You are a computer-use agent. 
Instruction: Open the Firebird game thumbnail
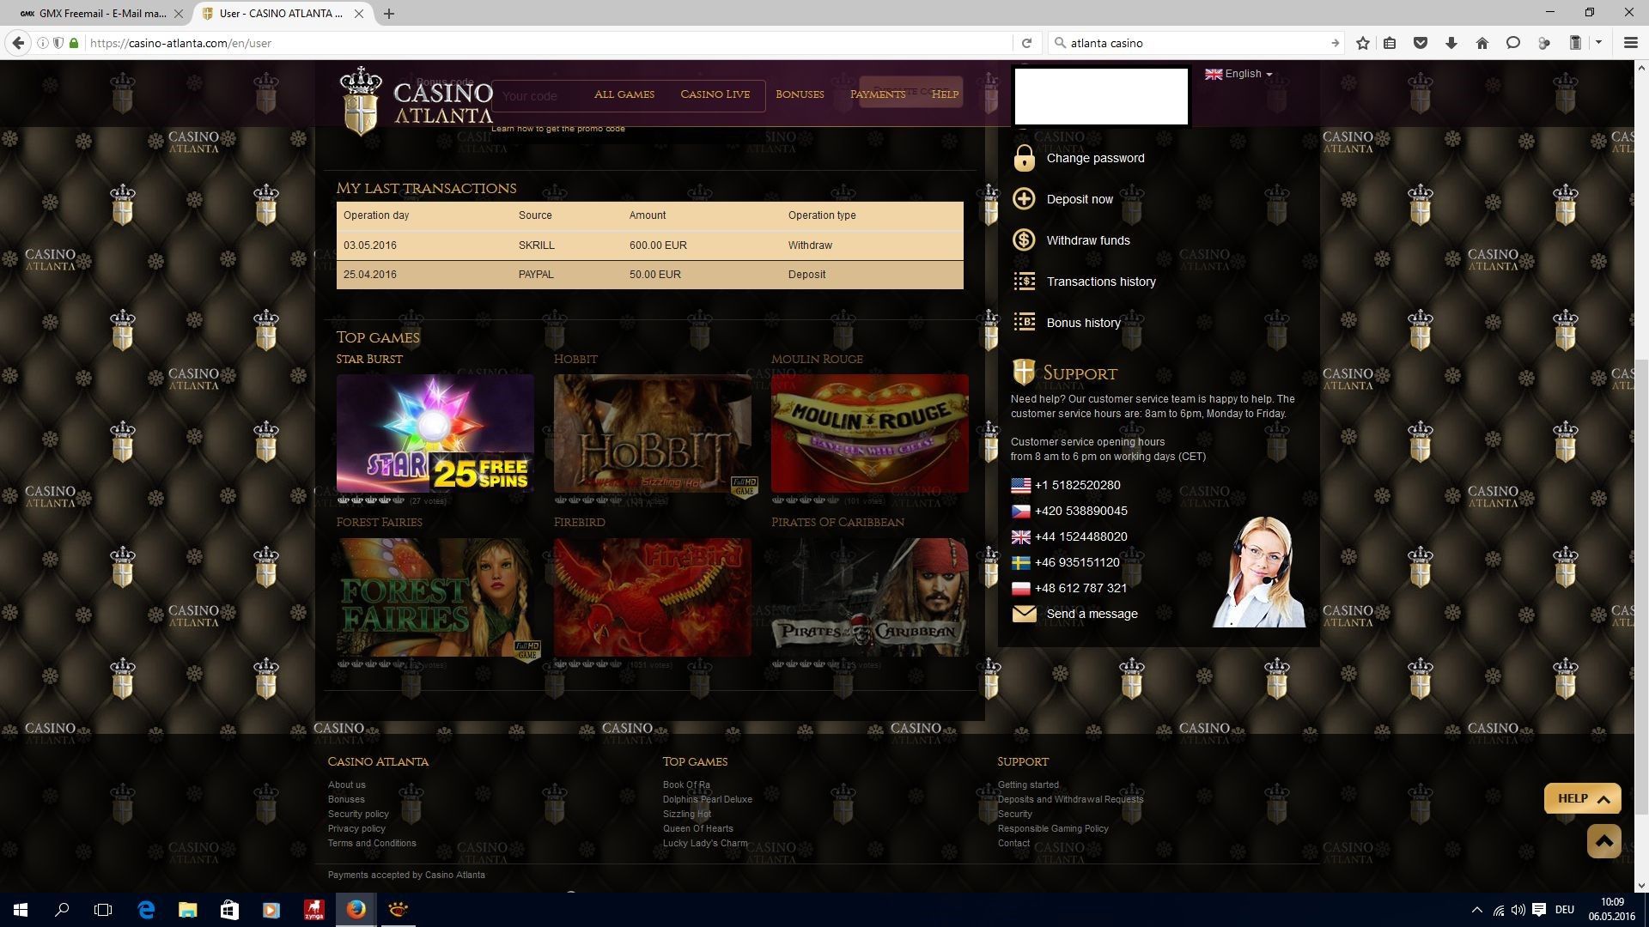click(653, 597)
